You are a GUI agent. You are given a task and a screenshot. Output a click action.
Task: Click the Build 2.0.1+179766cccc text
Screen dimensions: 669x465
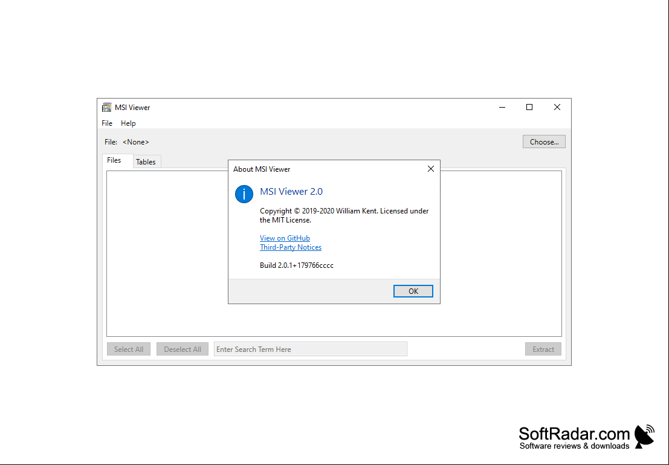[x=297, y=265]
